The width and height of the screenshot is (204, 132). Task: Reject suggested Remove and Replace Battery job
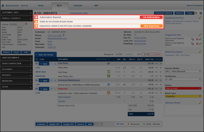click(x=197, y=44)
